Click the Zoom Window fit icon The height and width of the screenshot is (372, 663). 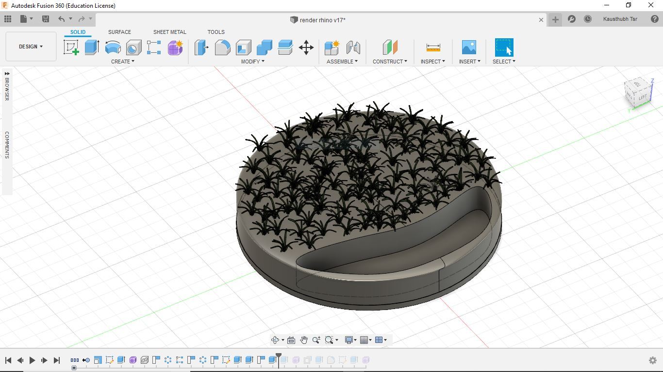tap(329, 340)
